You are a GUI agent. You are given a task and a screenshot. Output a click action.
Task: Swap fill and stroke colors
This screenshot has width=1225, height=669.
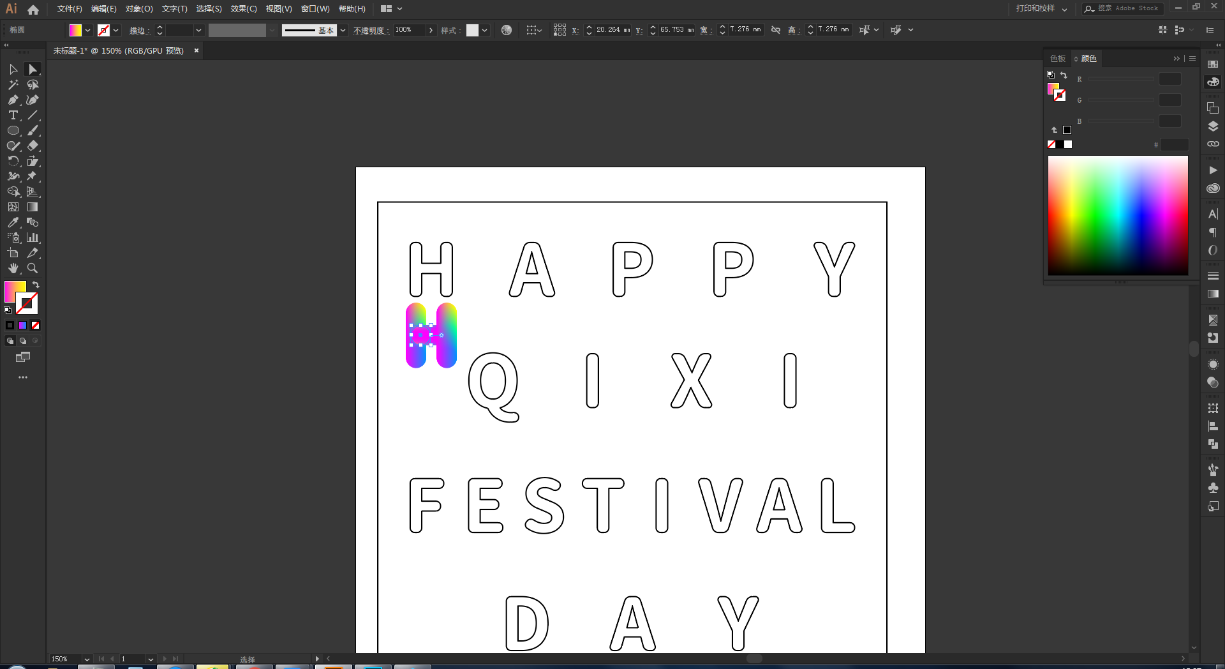[36, 285]
